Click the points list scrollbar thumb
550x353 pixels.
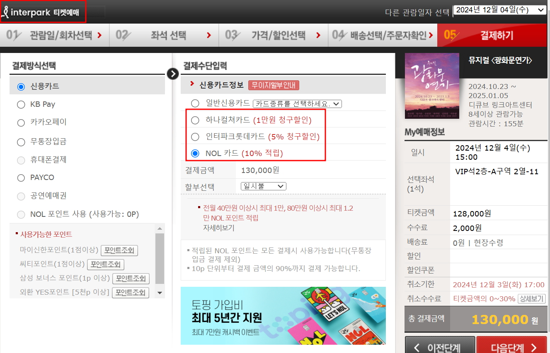pyautogui.click(x=160, y=259)
